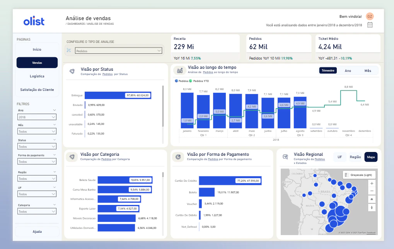Click the icon in Visão por Forma de Pagamento
Viewport: 394px width, 249px height.
coord(178,157)
